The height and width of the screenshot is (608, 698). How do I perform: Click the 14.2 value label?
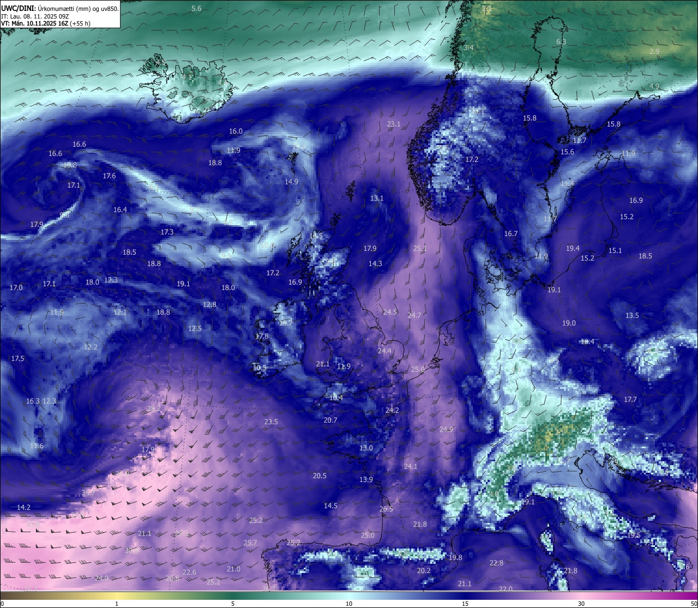23,508
